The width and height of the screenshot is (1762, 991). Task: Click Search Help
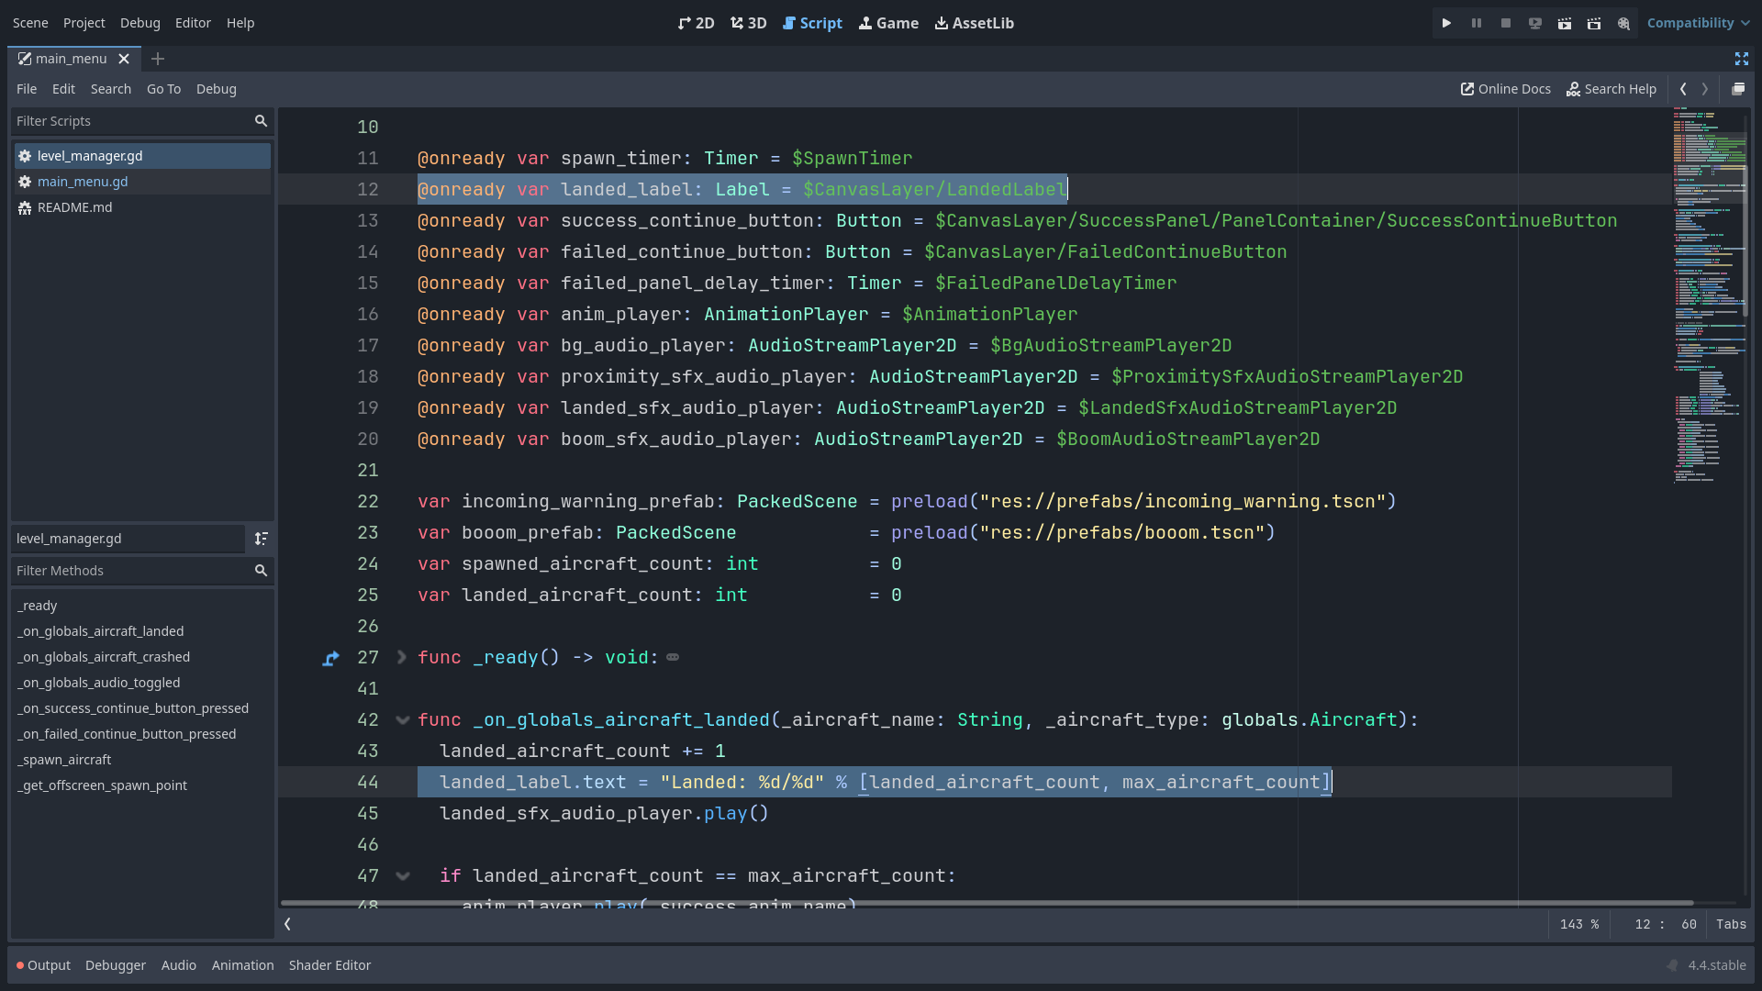point(1611,89)
